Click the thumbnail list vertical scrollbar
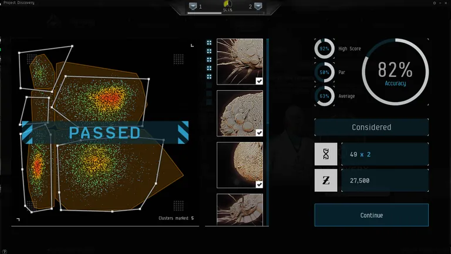Viewport: 451px width, 254px height. tap(268, 132)
